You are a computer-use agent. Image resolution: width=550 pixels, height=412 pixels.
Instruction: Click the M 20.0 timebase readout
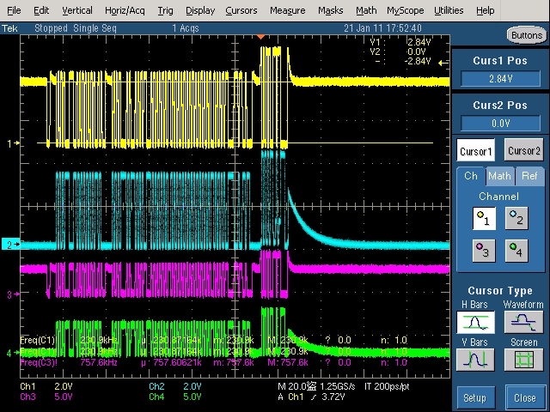pyautogui.click(x=296, y=386)
